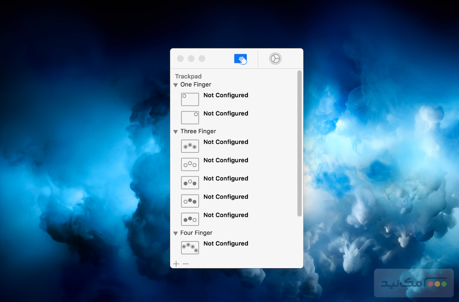Screen dimensions: 459x302
Task: Open the gestures tab with hand icon
Action: (241, 59)
